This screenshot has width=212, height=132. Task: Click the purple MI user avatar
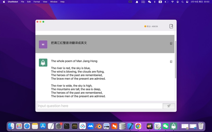point(43,44)
